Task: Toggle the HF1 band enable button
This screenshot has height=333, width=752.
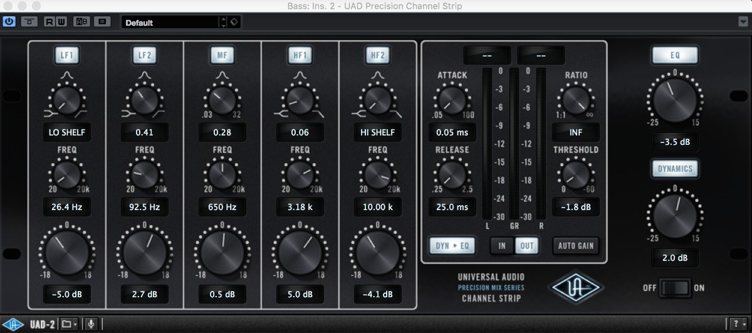Action: coord(300,55)
